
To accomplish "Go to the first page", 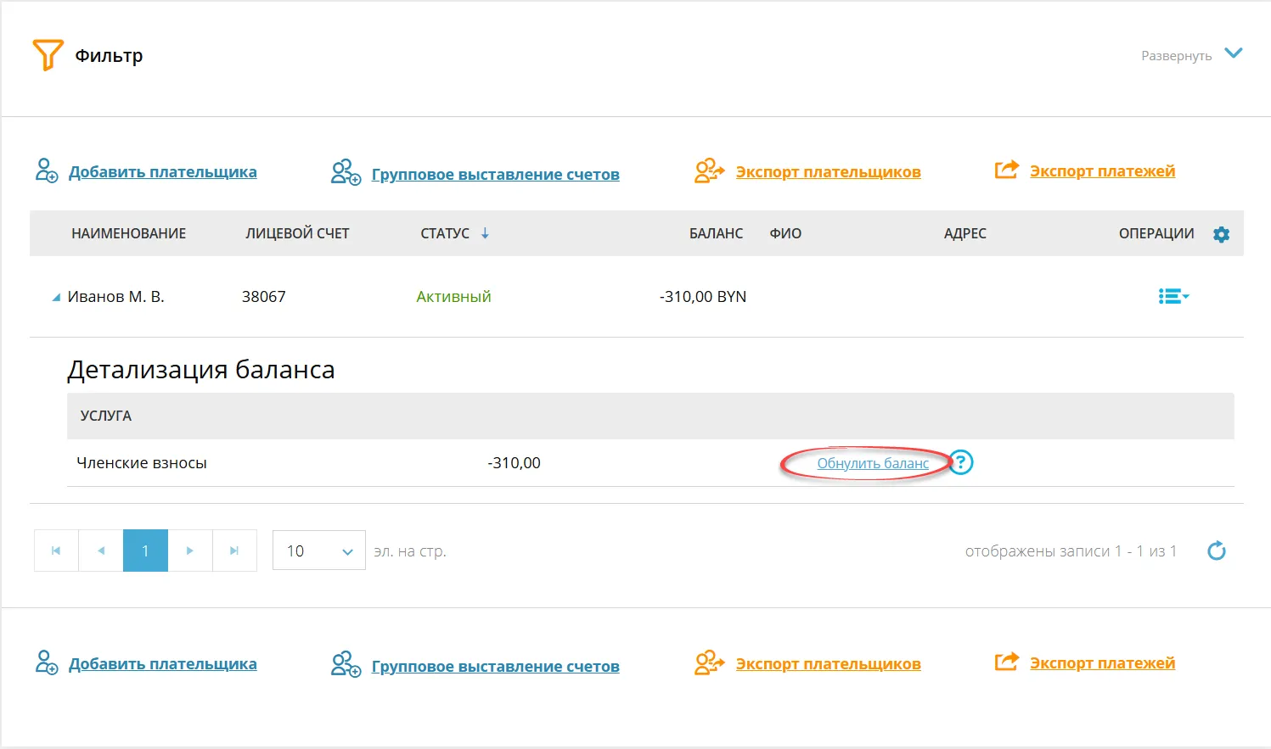I will (x=56, y=551).
